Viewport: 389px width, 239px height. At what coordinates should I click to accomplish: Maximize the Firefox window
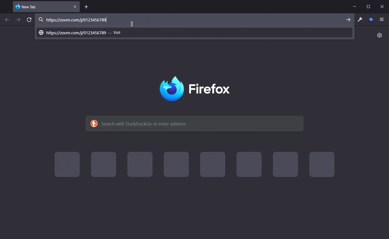click(x=368, y=7)
